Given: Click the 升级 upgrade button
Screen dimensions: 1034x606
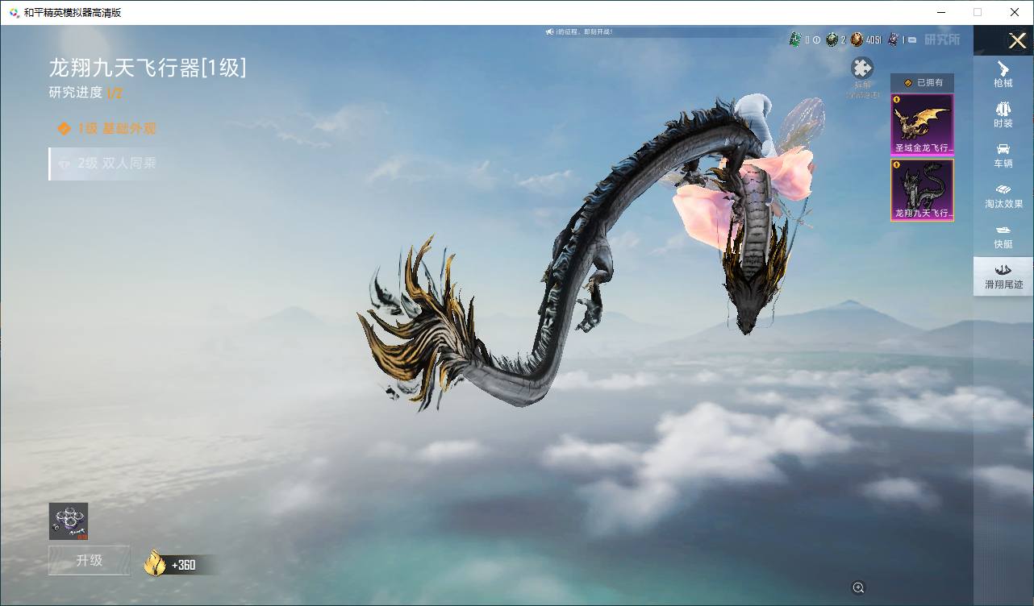Looking at the screenshot, I should pos(89,560).
